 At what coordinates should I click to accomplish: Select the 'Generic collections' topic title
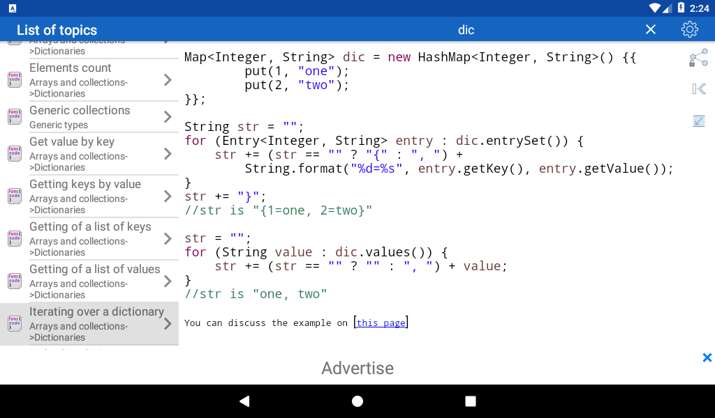coord(80,111)
